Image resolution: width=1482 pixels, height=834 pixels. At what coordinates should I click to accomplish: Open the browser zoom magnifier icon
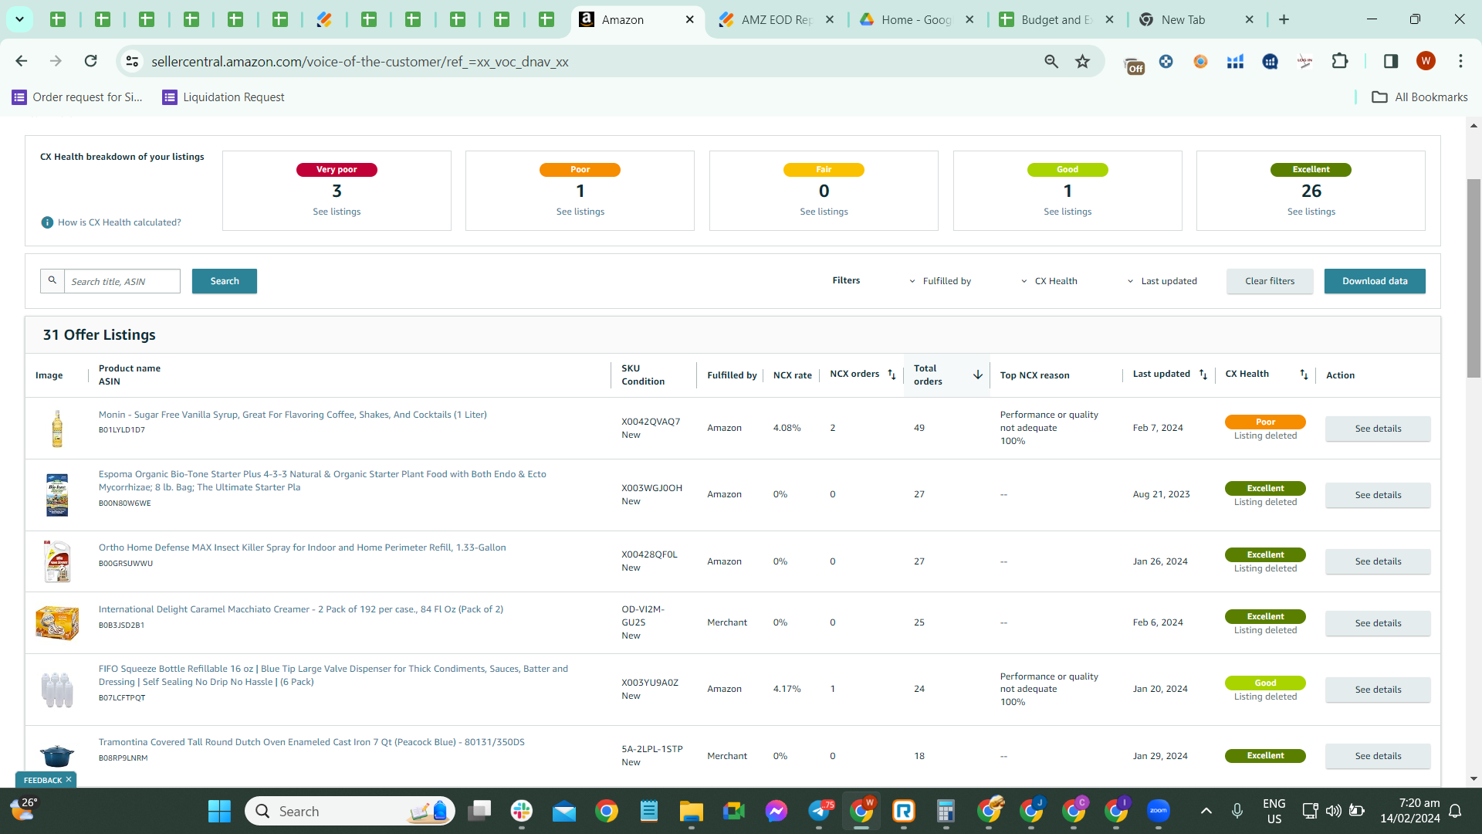[x=1051, y=62]
